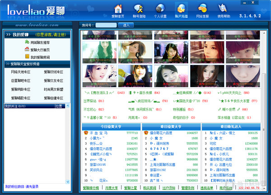The height and width of the screenshot is (195, 271).
Task: Select 爱聊唱歌专区 channel
Action: point(21,98)
